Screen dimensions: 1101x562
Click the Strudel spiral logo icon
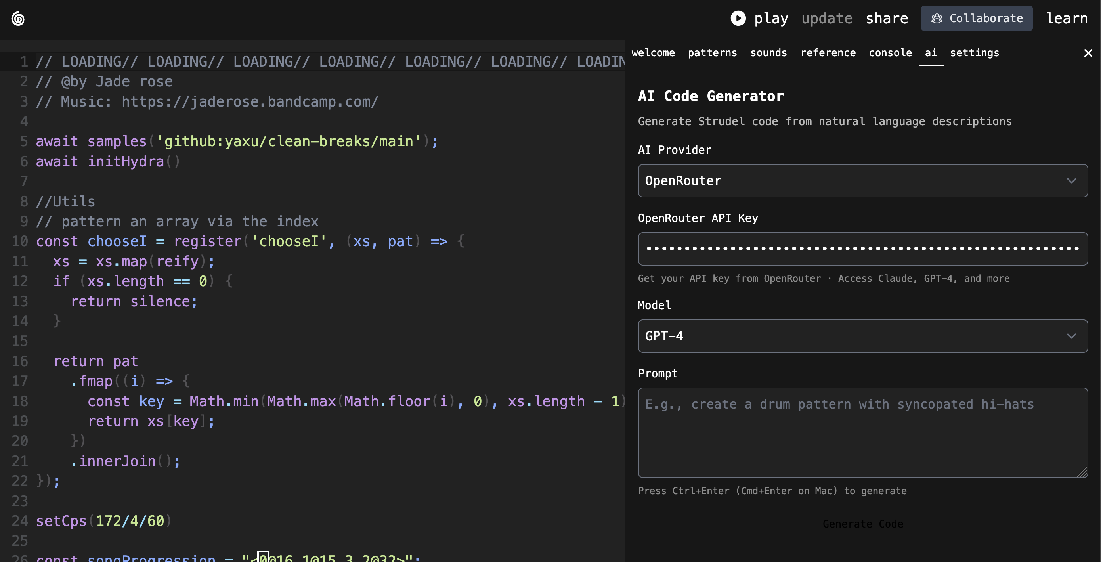[18, 19]
